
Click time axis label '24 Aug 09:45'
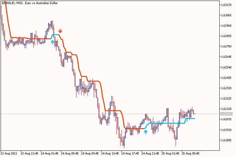coord(90,154)
